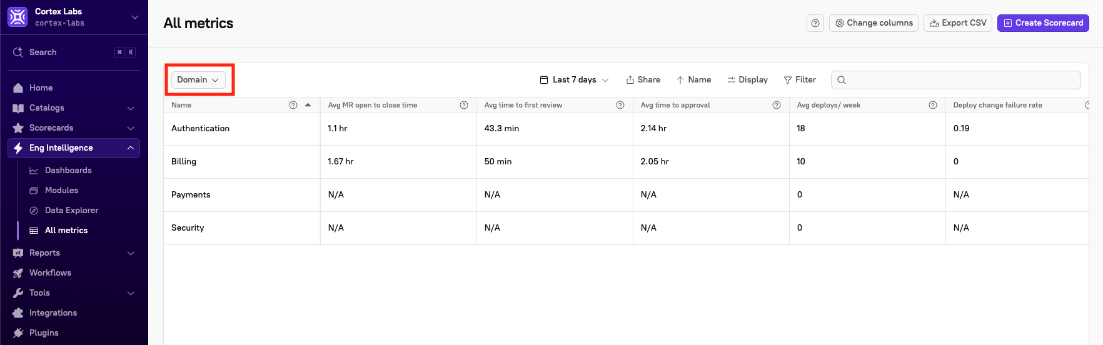Click info icon for Avg MR open to close time

464,105
